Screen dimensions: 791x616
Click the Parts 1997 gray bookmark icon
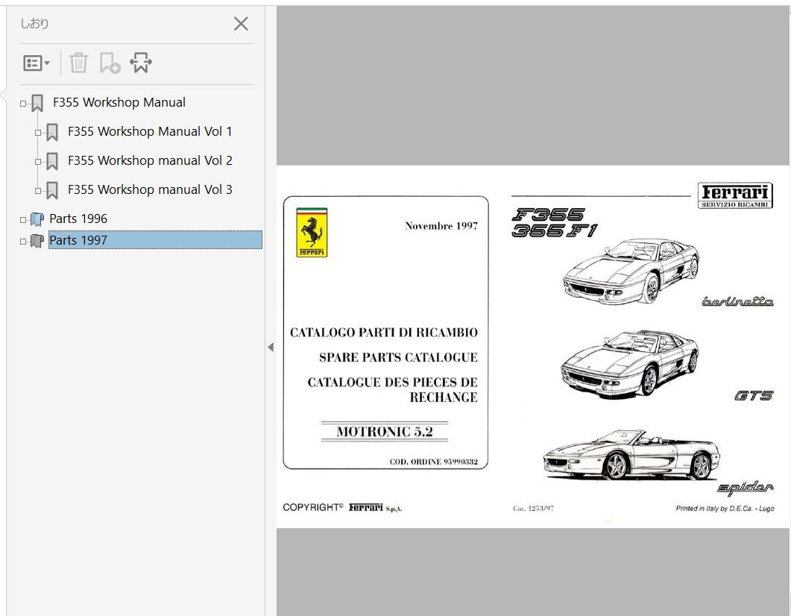point(37,241)
